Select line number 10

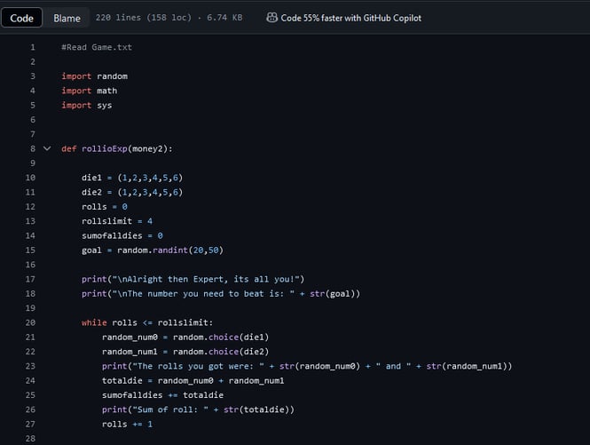(x=30, y=178)
